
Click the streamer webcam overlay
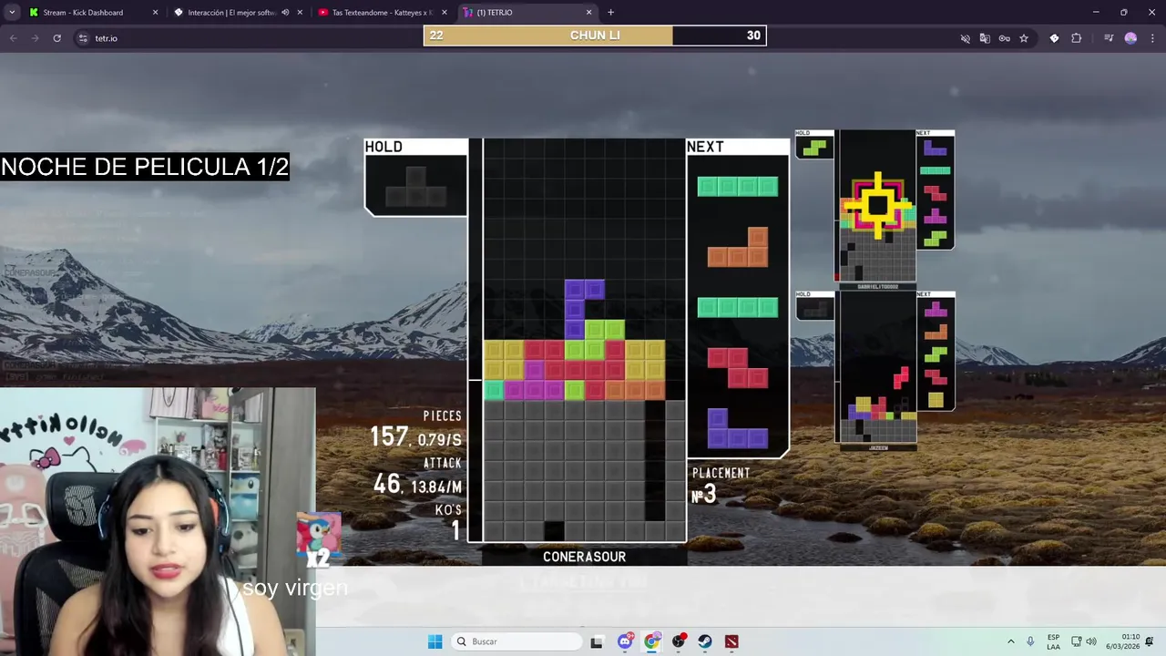pos(158,522)
